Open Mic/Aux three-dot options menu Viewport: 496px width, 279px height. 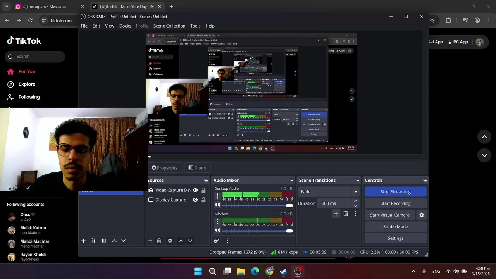click(217, 222)
